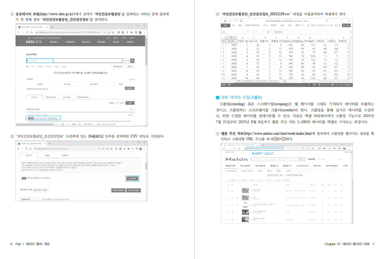Open the 2023.07.31 ~ 2023.08.06 week dropdown
Screen dimensions: 390x259
[x=286, y=175]
